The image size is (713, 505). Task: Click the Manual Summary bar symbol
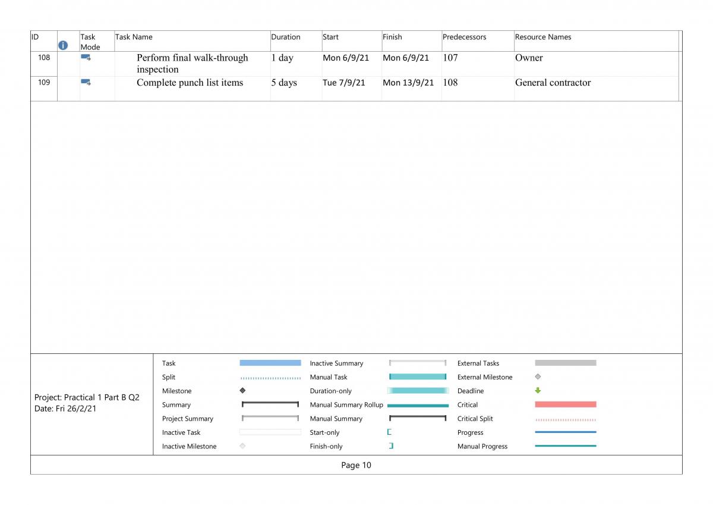point(418,418)
